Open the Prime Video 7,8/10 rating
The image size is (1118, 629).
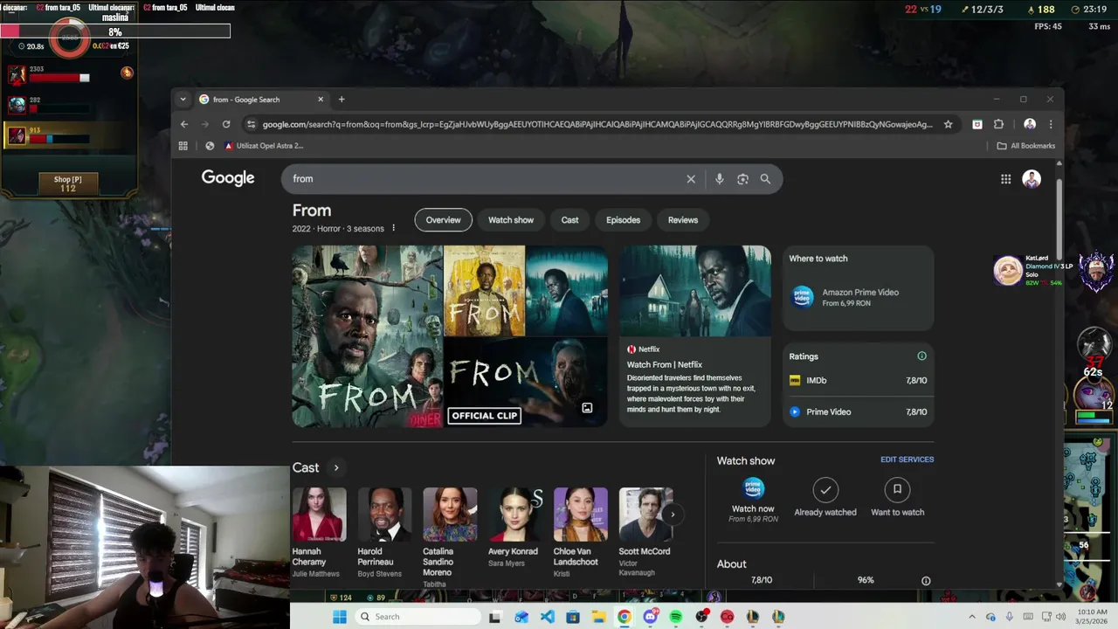858,411
